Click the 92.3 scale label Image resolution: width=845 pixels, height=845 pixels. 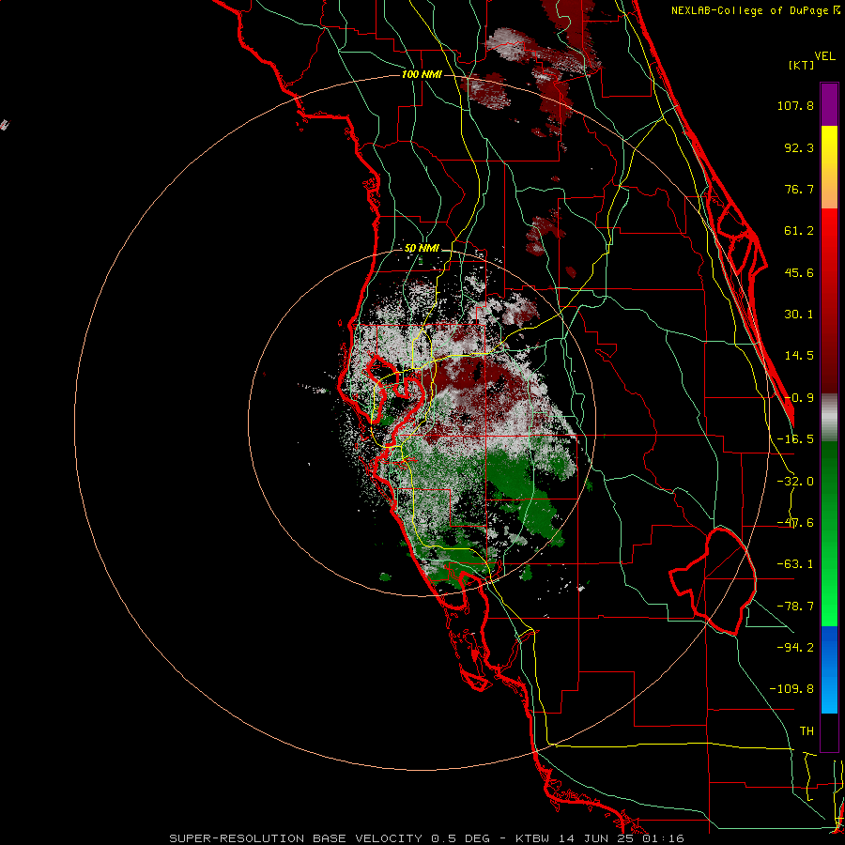click(x=799, y=147)
